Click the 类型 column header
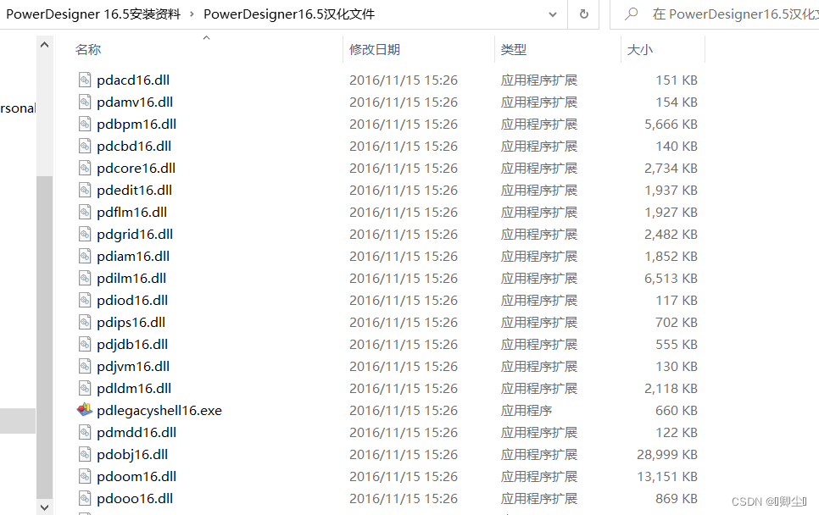 (x=511, y=49)
